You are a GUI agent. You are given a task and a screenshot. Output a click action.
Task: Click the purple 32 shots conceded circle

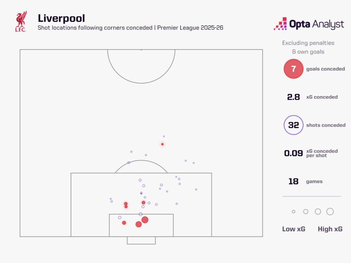[x=293, y=125]
